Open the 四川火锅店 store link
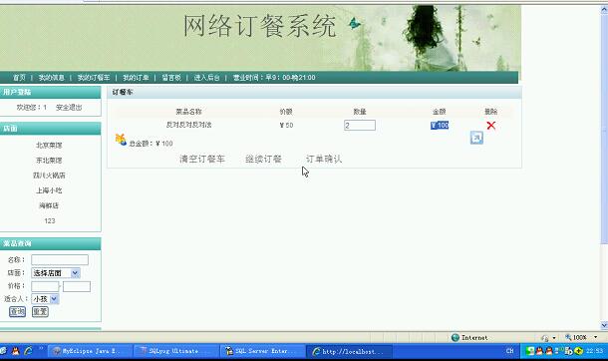The image size is (608, 361). [49, 176]
